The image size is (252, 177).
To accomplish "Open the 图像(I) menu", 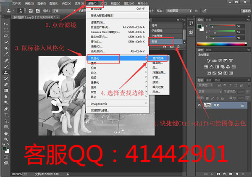I will pos(42,3).
